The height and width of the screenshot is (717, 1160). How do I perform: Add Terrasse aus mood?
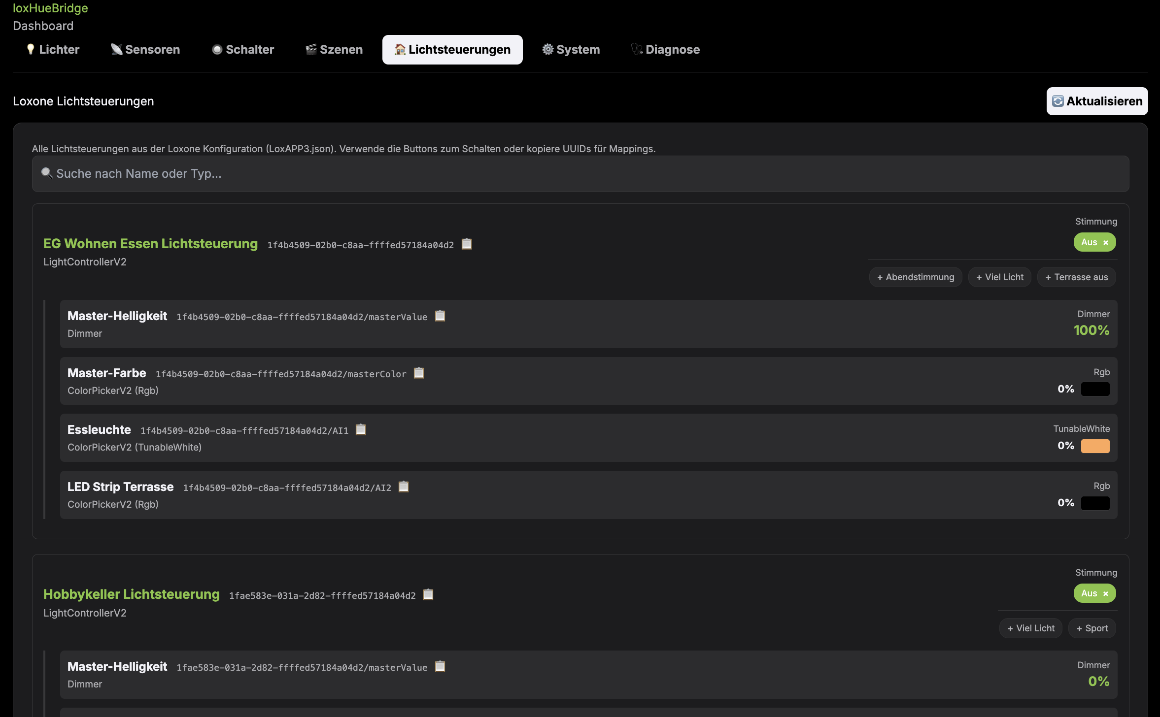(x=1076, y=277)
